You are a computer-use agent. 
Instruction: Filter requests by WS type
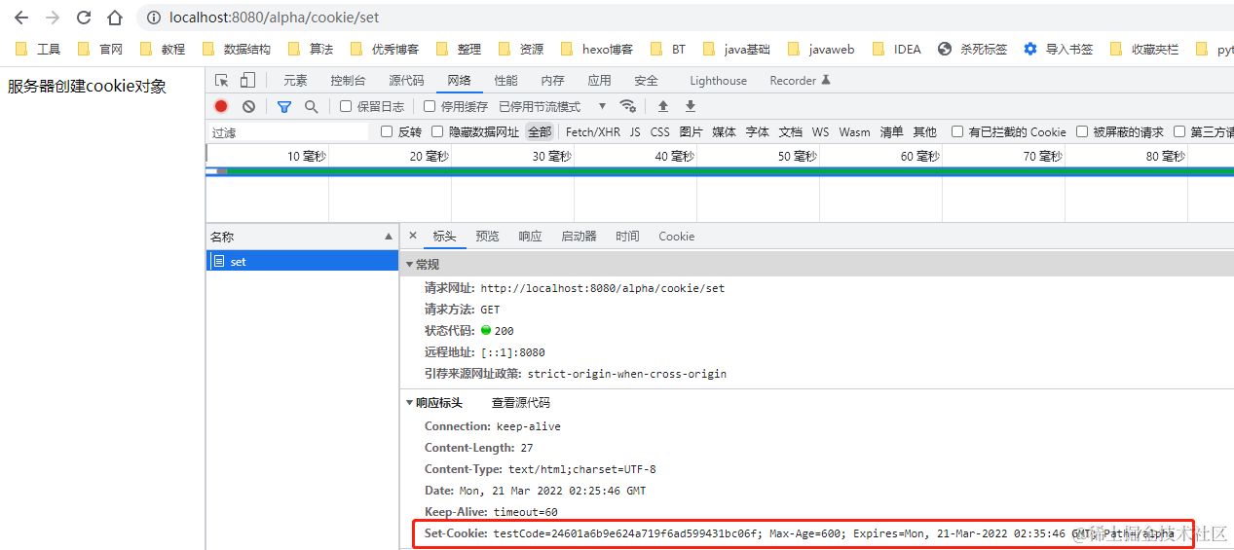(x=820, y=131)
